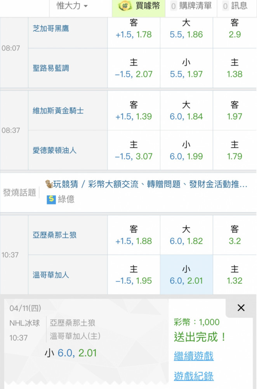Open the 遊戲紀錄 link
Screen dimensions: 257x389
(x=194, y=376)
